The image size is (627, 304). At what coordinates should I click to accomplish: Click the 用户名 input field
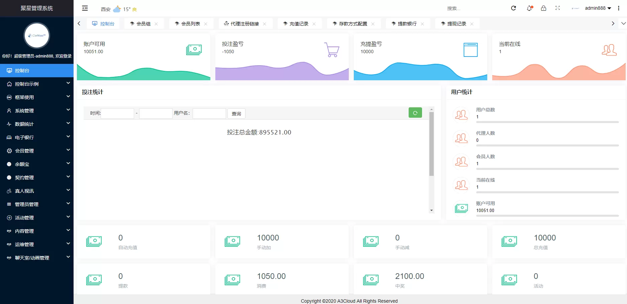pyautogui.click(x=209, y=113)
